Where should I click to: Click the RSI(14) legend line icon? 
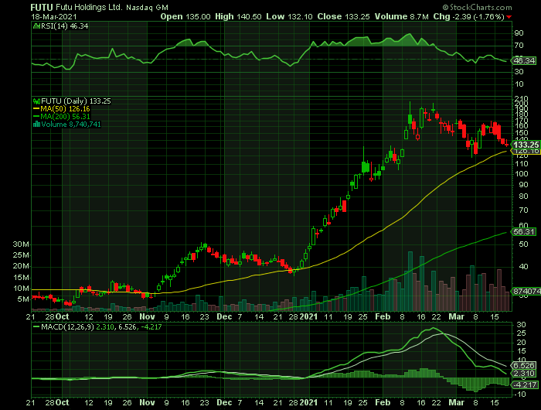pos(36,26)
